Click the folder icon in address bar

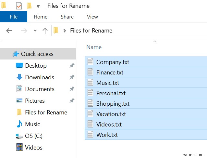(56, 30)
